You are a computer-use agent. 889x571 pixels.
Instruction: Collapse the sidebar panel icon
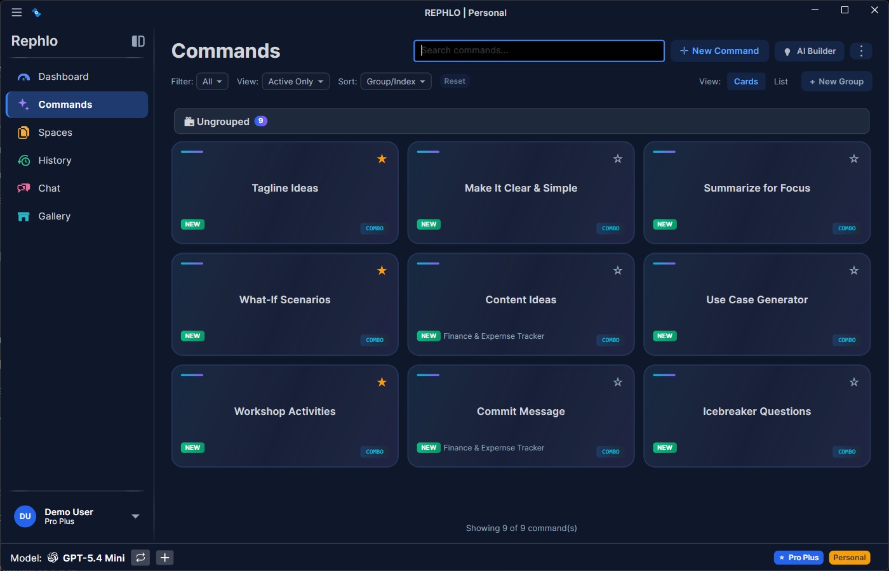(x=138, y=41)
